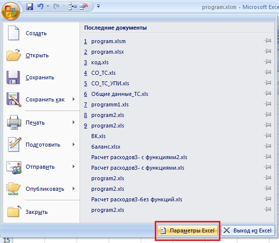Toggle pin for СО_ТС.xls

[x=267, y=72]
